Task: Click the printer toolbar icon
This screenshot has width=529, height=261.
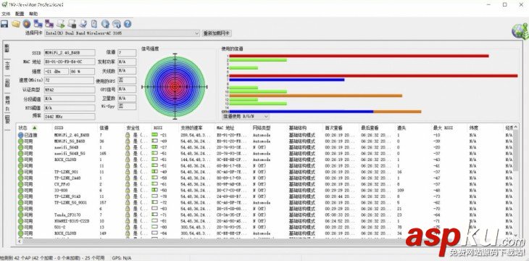Action: coord(83,24)
